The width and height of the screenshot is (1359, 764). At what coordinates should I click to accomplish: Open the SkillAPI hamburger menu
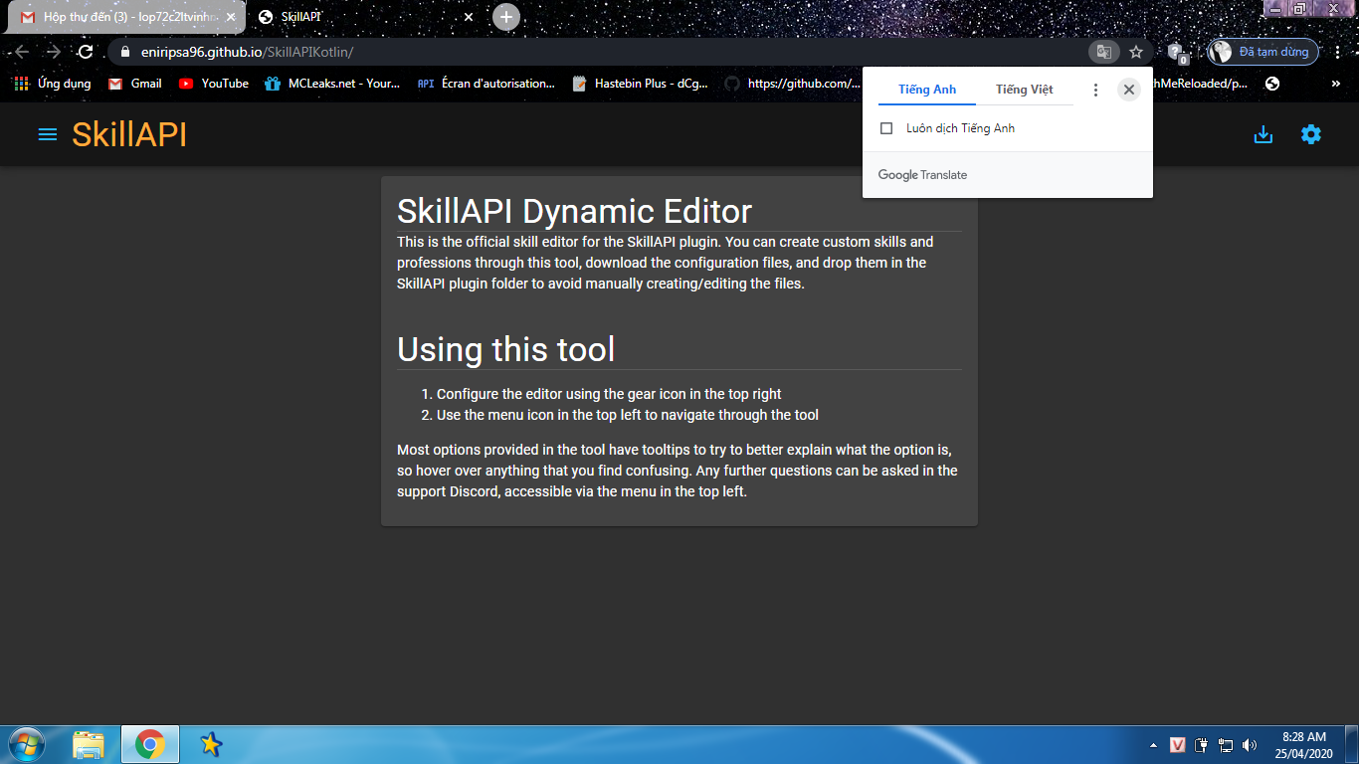(x=47, y=134)
